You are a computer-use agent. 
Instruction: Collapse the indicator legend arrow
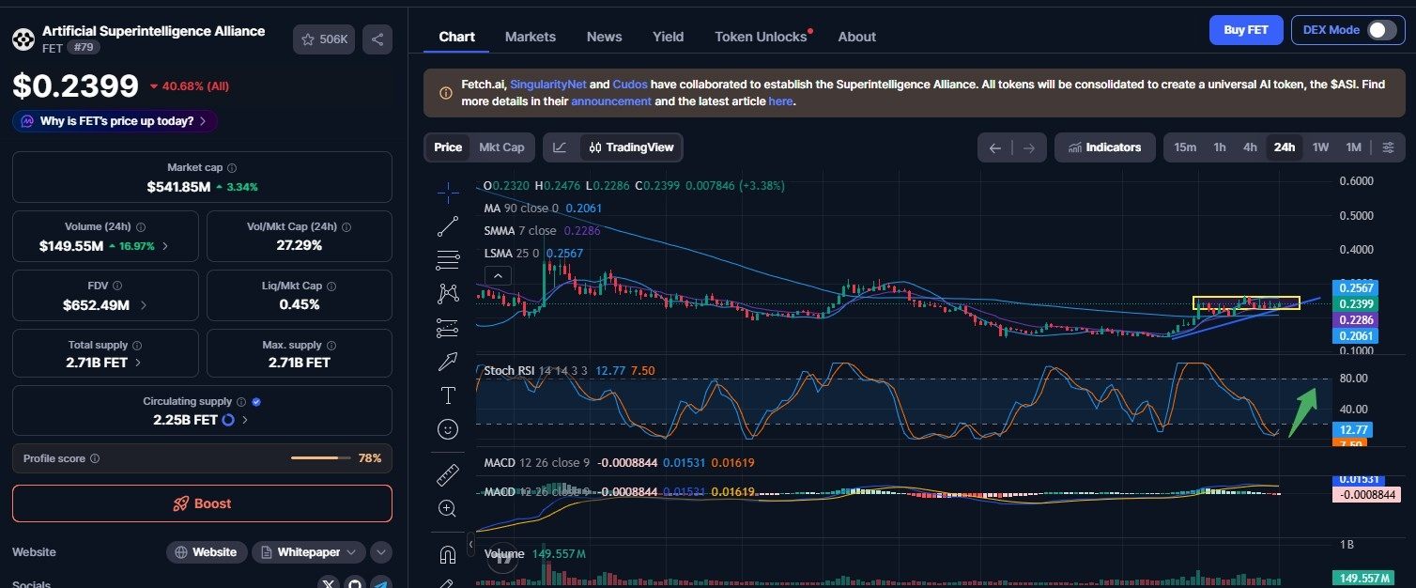[498, 275]
